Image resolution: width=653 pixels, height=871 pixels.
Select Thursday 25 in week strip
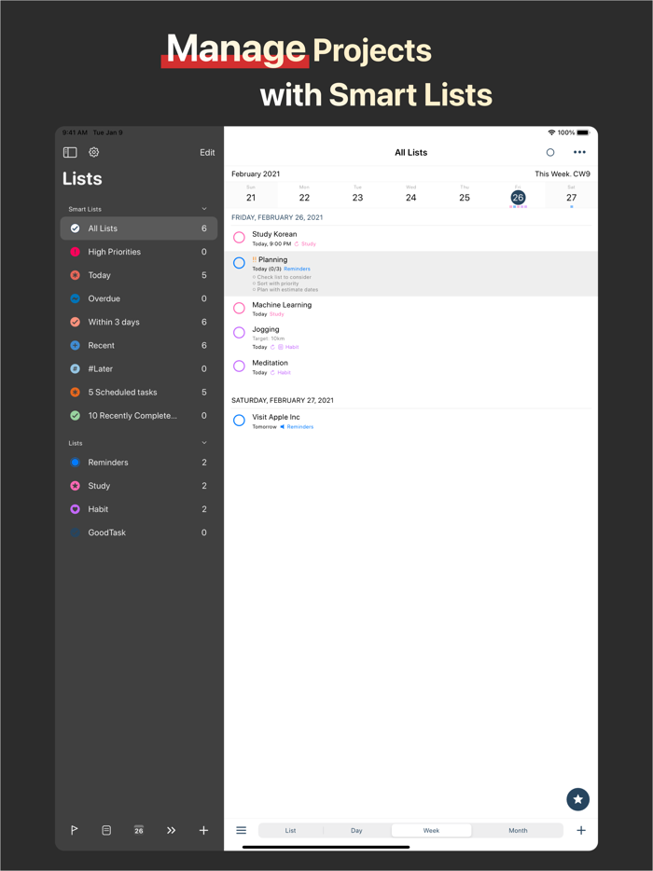465,194
